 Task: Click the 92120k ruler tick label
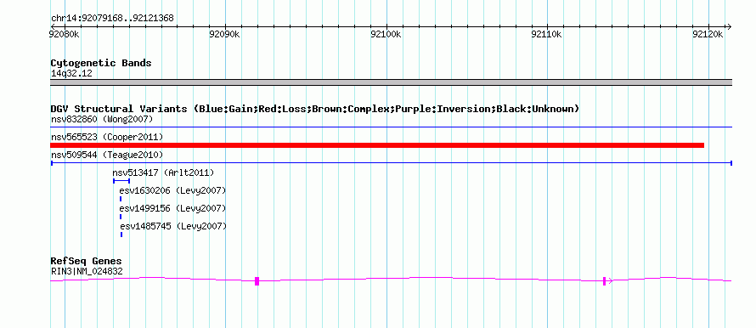708,34
